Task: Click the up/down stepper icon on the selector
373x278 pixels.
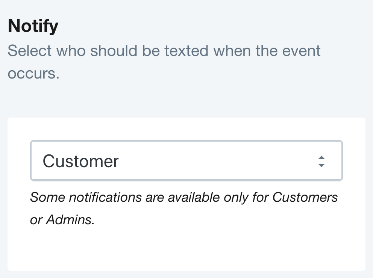Action: pyautogui.click(x=321, y=160)
